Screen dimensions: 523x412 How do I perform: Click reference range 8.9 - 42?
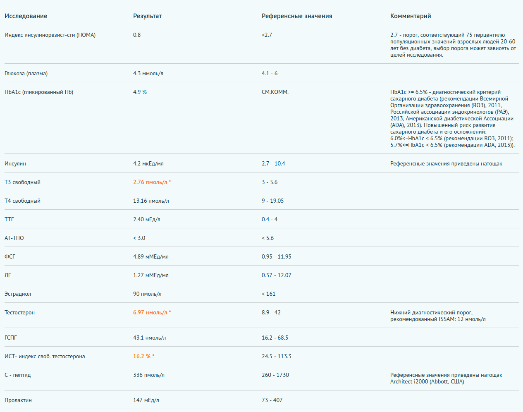pyautogui.click(x=271, y=313)
